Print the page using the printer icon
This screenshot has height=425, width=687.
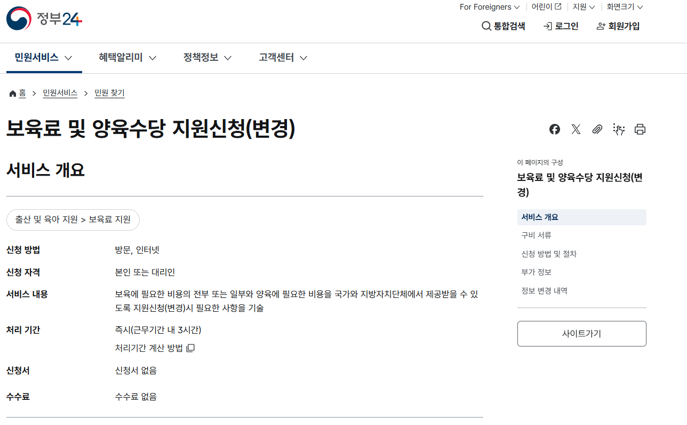[640, 129]
